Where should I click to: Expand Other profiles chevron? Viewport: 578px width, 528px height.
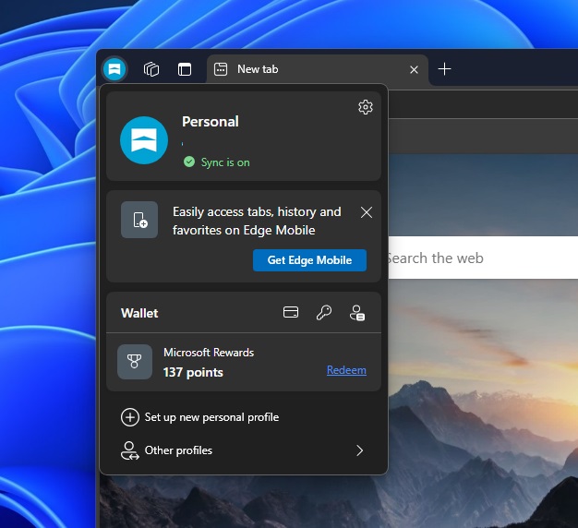(360, 450)
